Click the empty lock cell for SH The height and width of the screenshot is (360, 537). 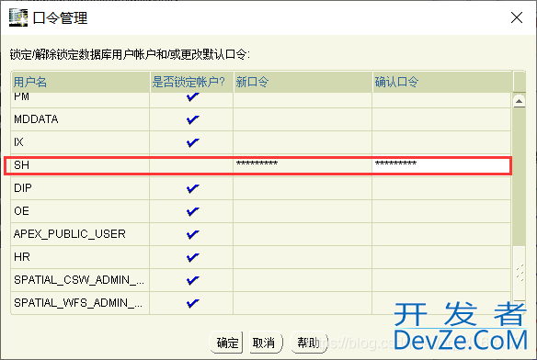191,165
